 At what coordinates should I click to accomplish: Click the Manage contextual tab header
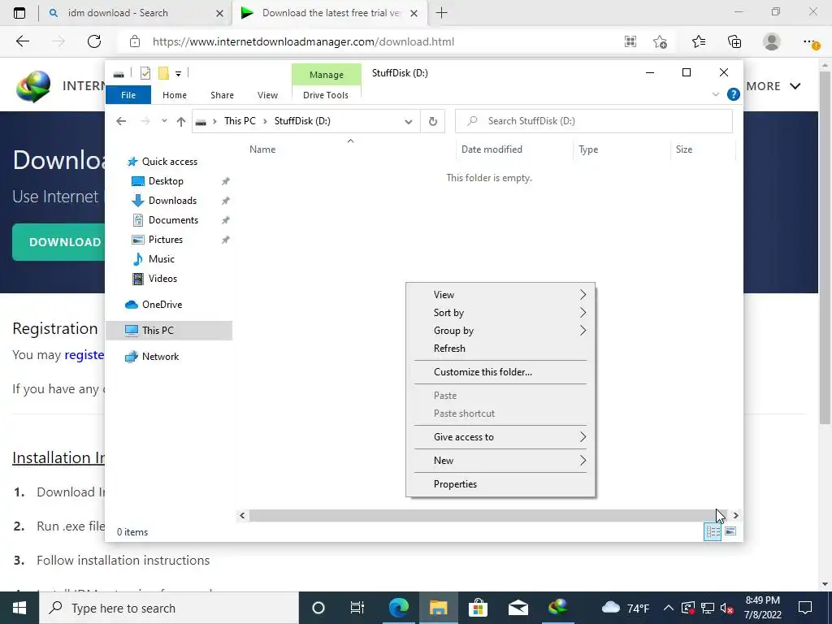pyautogui.click(x=327, y=75)
